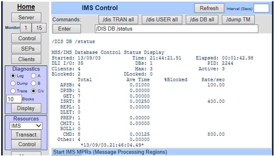Click the Blocks count input field
This screenshot has width=274, height=156.
[13, 99]
